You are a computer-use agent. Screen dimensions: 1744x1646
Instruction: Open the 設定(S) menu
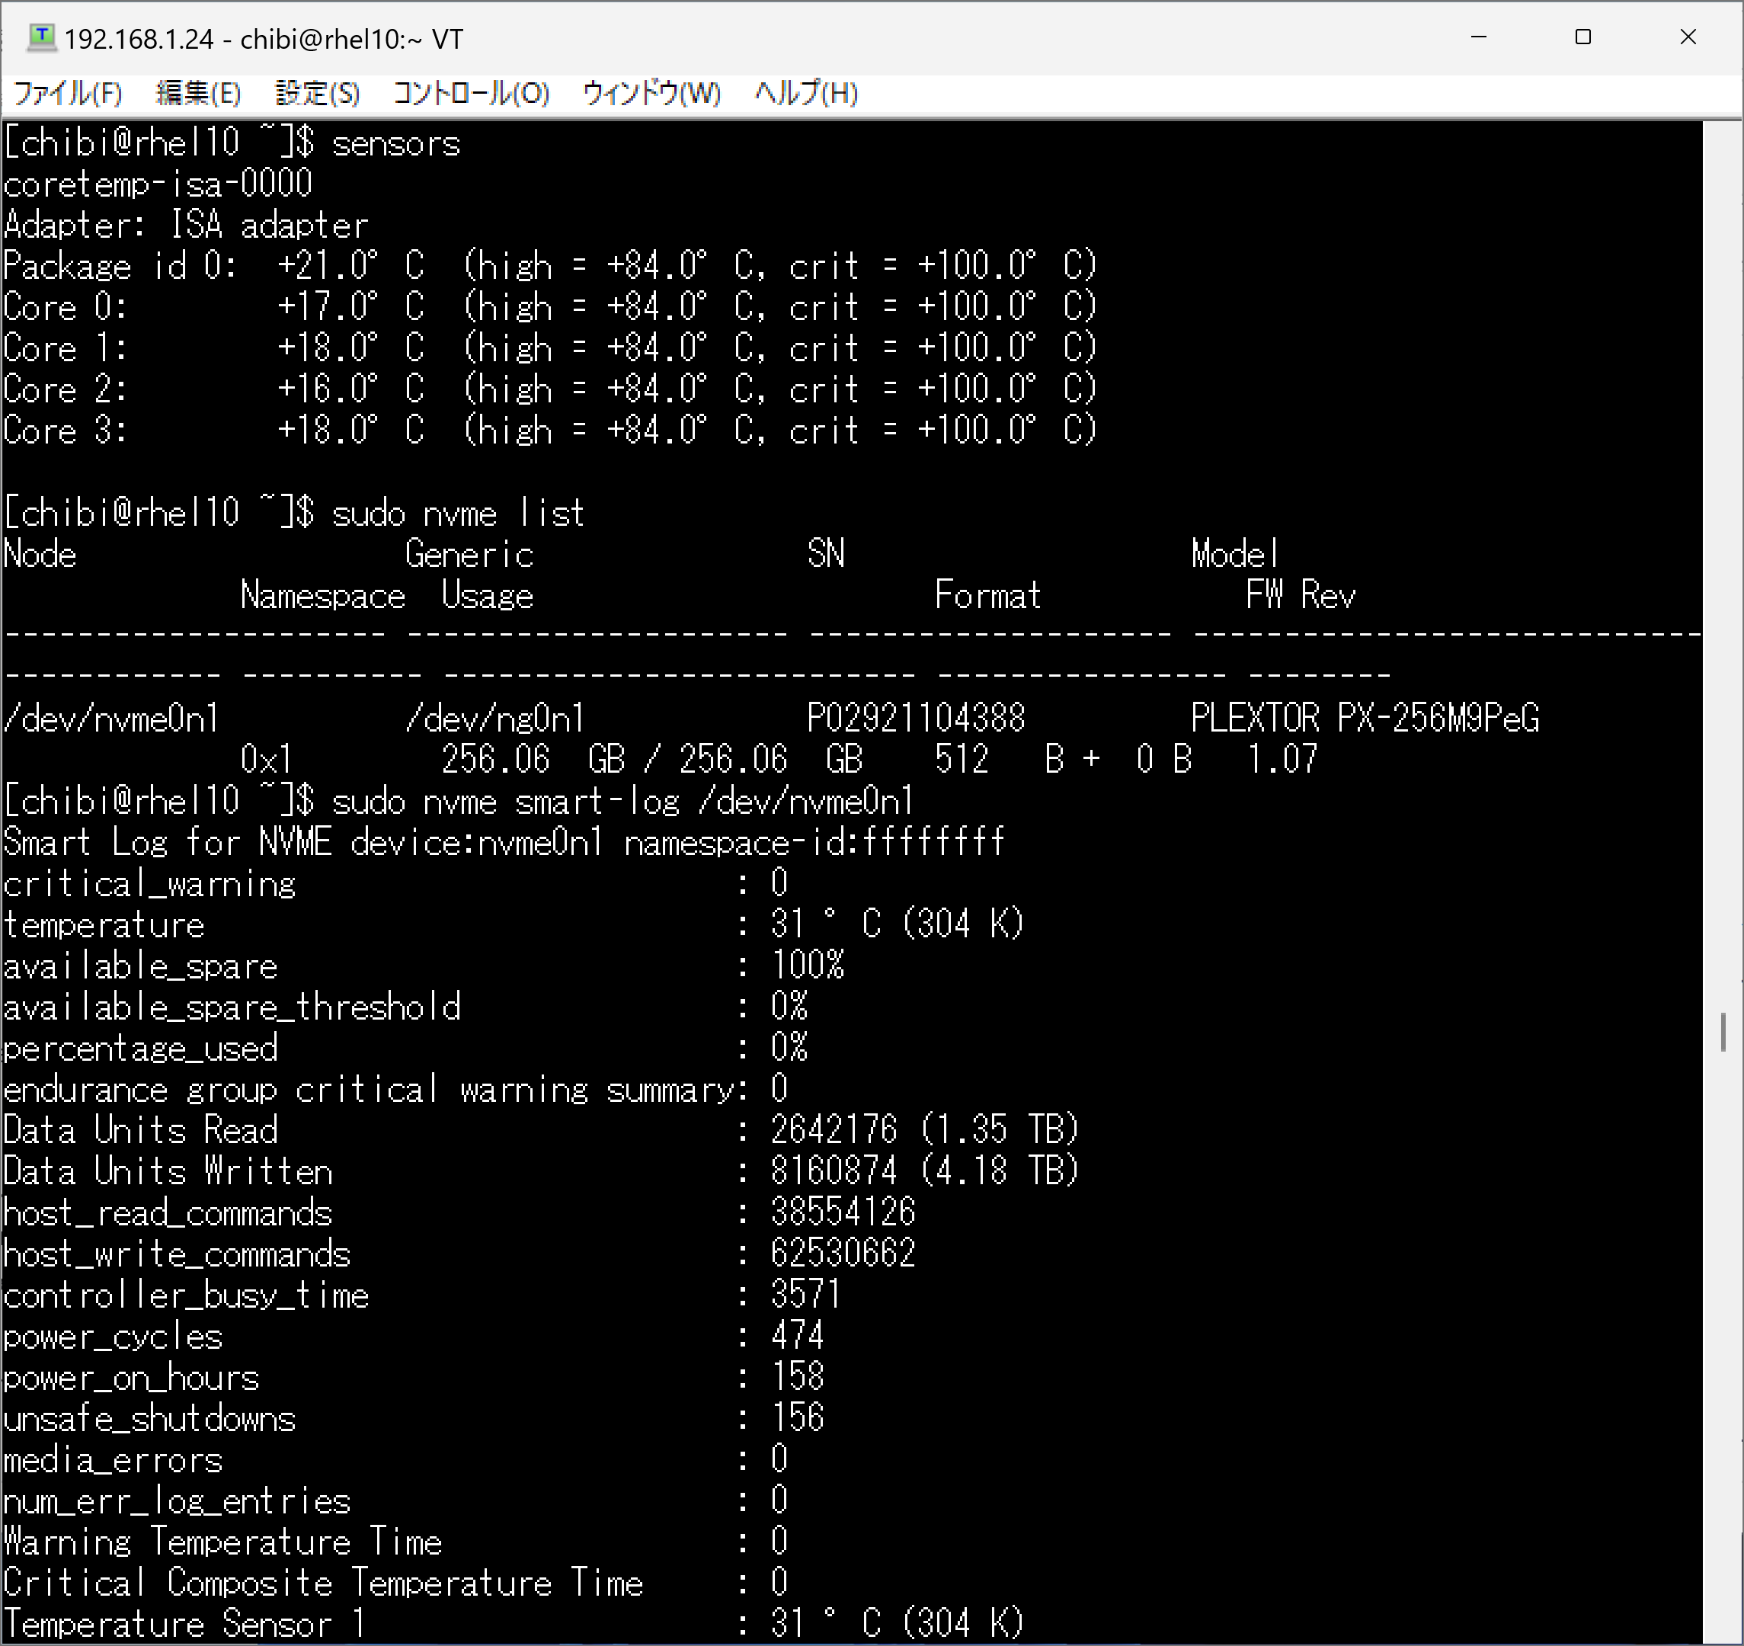point(318,93)
